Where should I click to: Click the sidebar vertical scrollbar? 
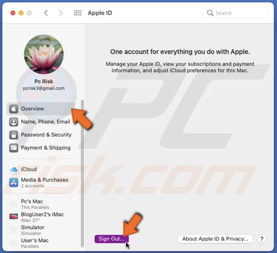click(82, 173)
